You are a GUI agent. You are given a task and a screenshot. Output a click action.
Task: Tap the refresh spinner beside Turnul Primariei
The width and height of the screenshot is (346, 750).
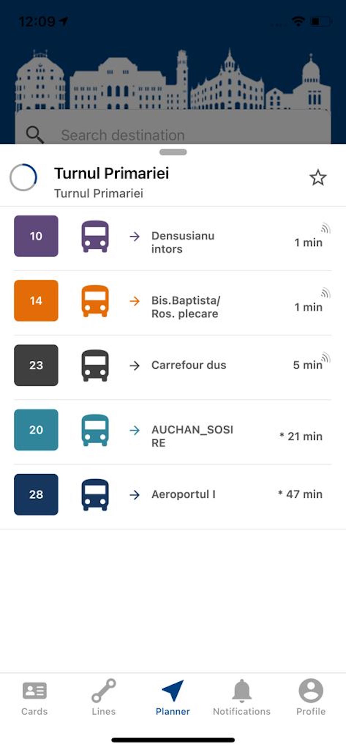[23, 177]
